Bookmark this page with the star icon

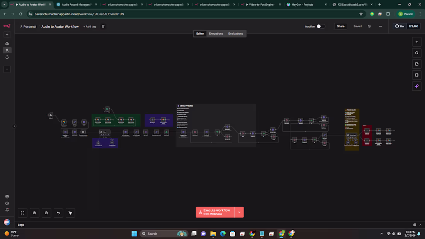pos(361,14)
